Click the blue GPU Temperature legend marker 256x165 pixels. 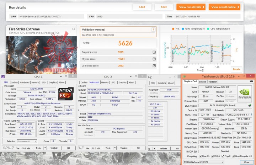183,29
